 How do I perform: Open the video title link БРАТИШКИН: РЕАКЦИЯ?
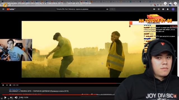46,3
